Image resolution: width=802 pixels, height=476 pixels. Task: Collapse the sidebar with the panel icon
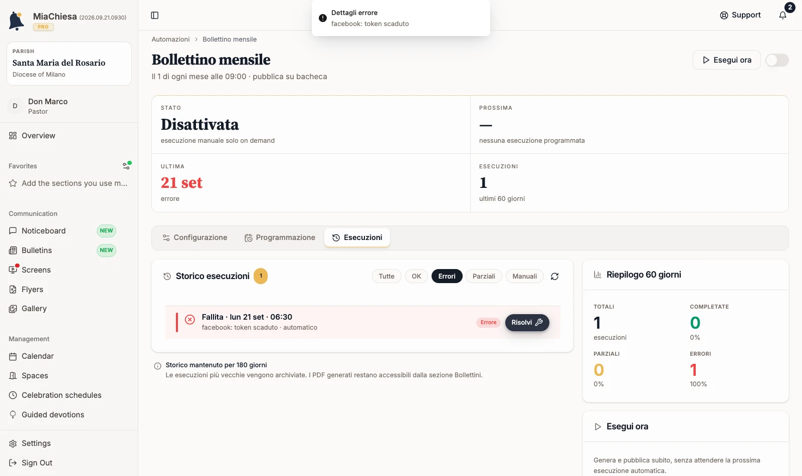[155, 16]
